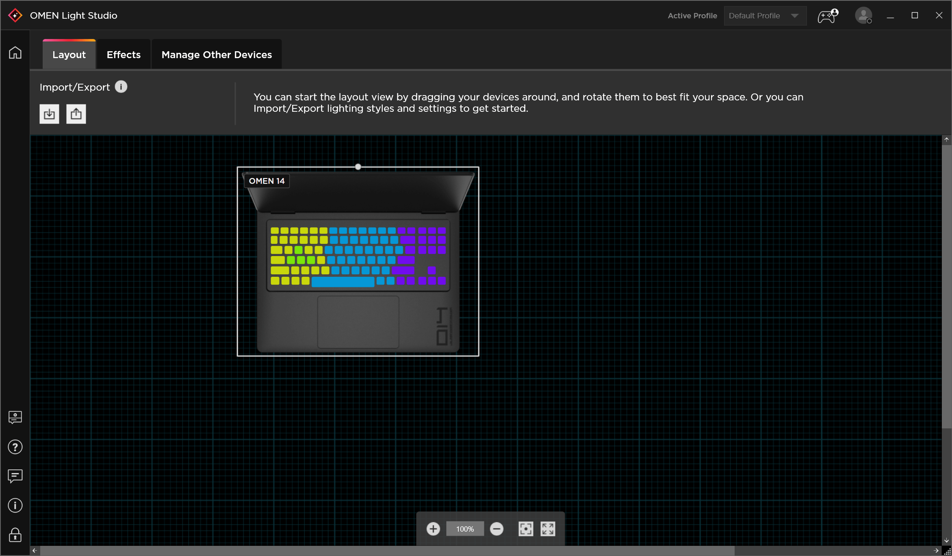Click the fit-to-screen expand icon
The height and width of the screenshot is (556, 952).
point(548,529)
